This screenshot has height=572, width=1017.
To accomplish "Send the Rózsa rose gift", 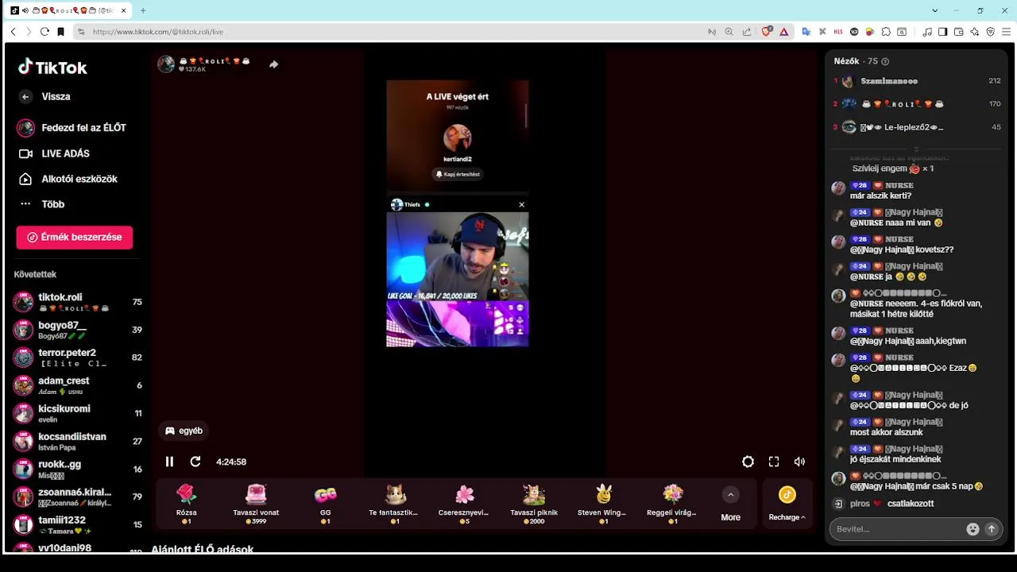I will tap(187, 504).
